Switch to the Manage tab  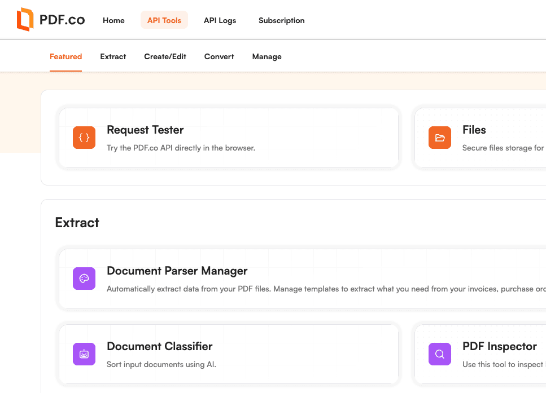pyautogui.click(x=267, y=56)
